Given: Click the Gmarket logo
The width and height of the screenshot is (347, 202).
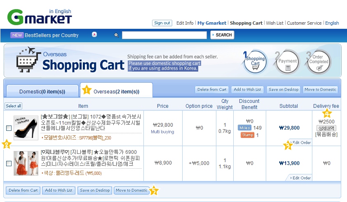Looking at the screenshot, I should coord(40,17).
